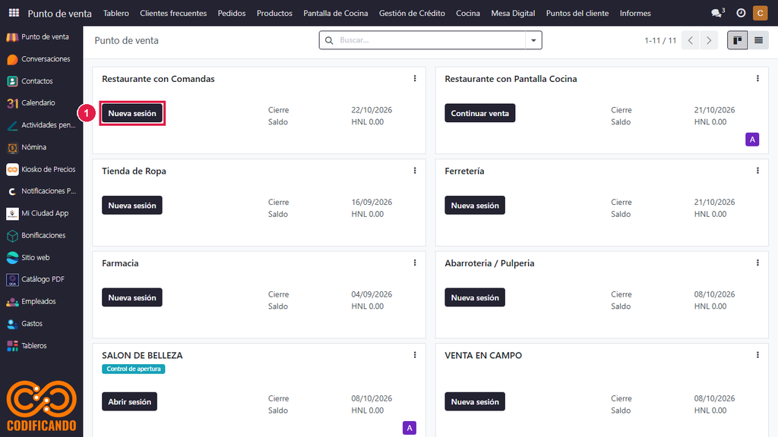Open the Mesa Digital menu

(513, 13)
